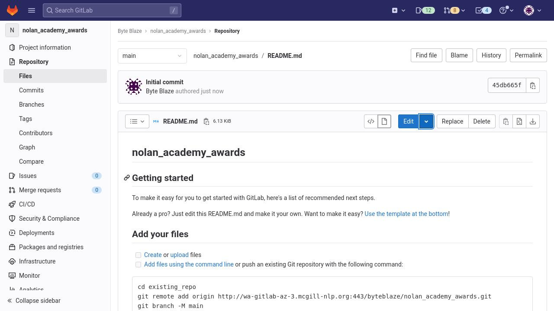Open the 'Initial commit' link

(x=164, y=82)
